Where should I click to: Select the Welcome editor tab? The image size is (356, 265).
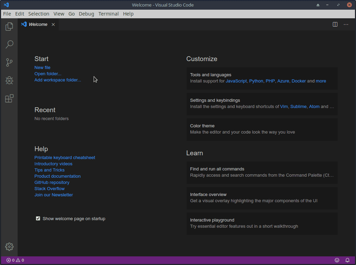(38, 24)
